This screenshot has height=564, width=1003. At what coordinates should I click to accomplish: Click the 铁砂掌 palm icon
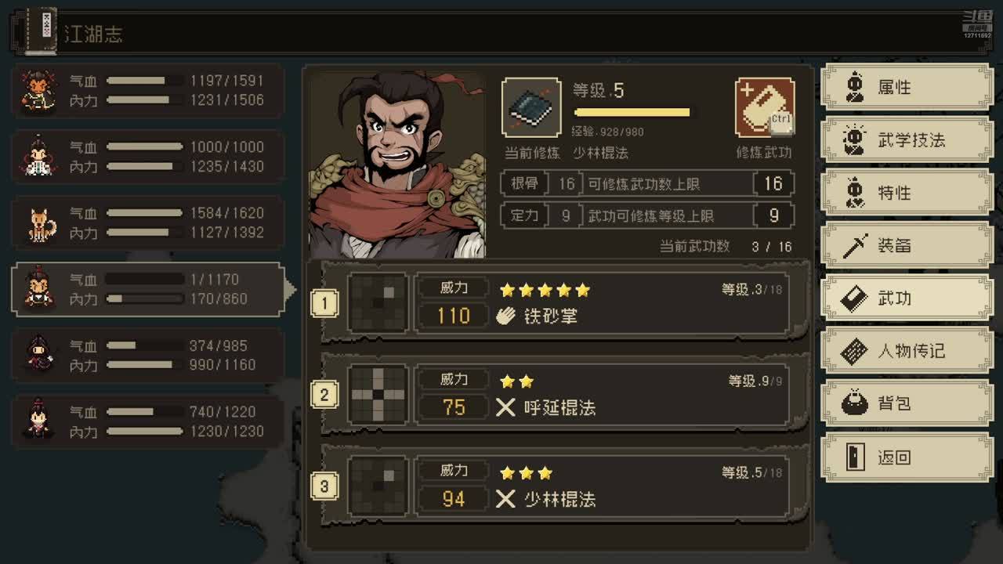[x=506, y=316]
